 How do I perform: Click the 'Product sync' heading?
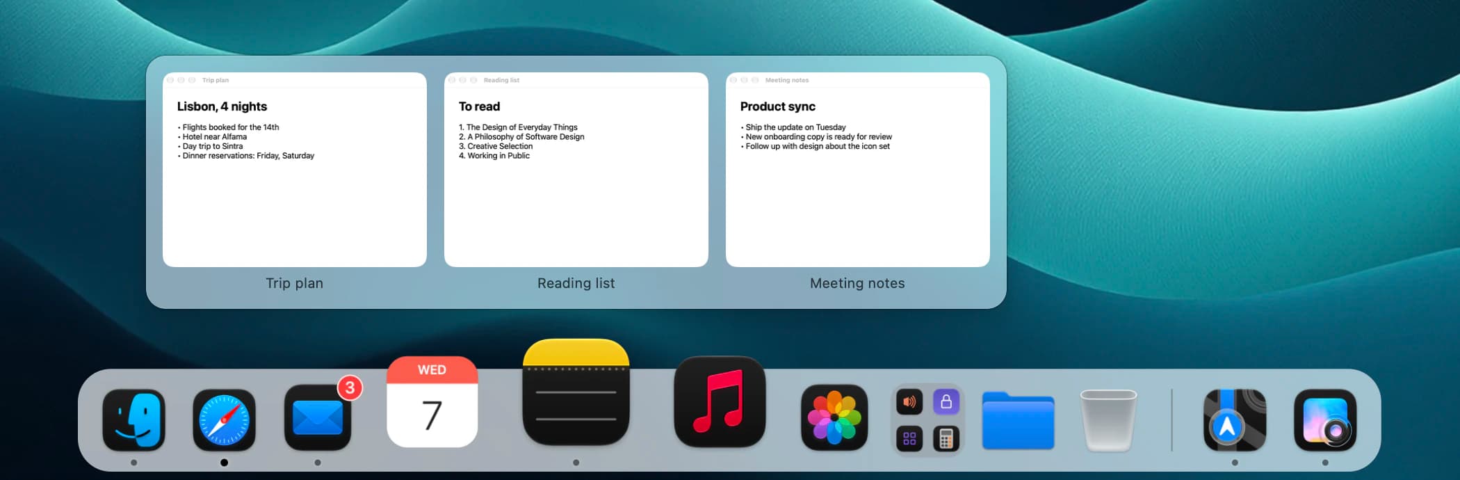[777, 106]
